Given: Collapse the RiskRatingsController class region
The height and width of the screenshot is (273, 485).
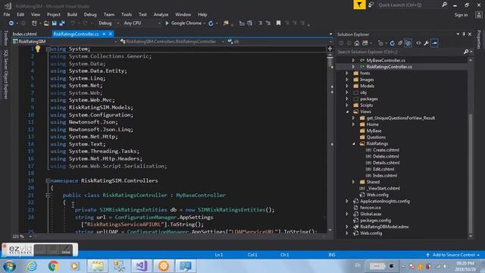Looking at the screenshot, I should click(x=48, y=196).
